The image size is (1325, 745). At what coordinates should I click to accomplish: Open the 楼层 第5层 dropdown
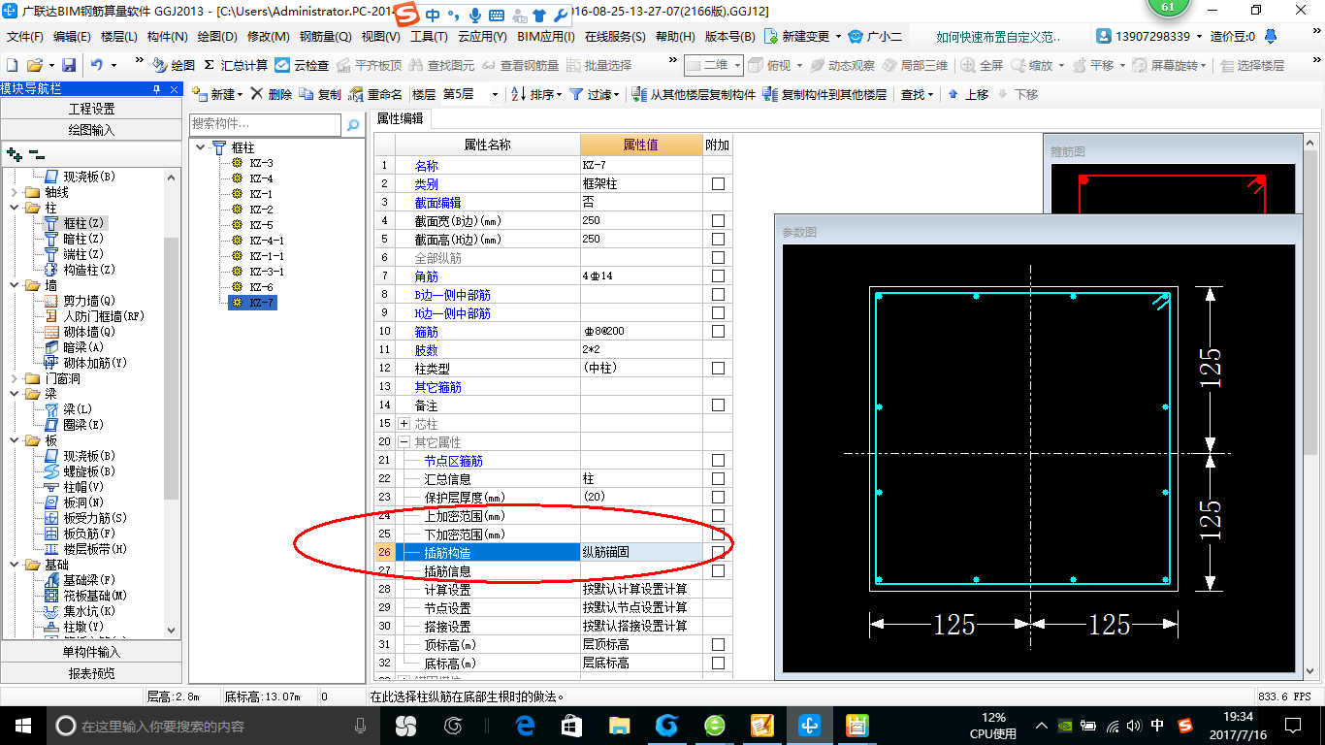click(495, 94)
